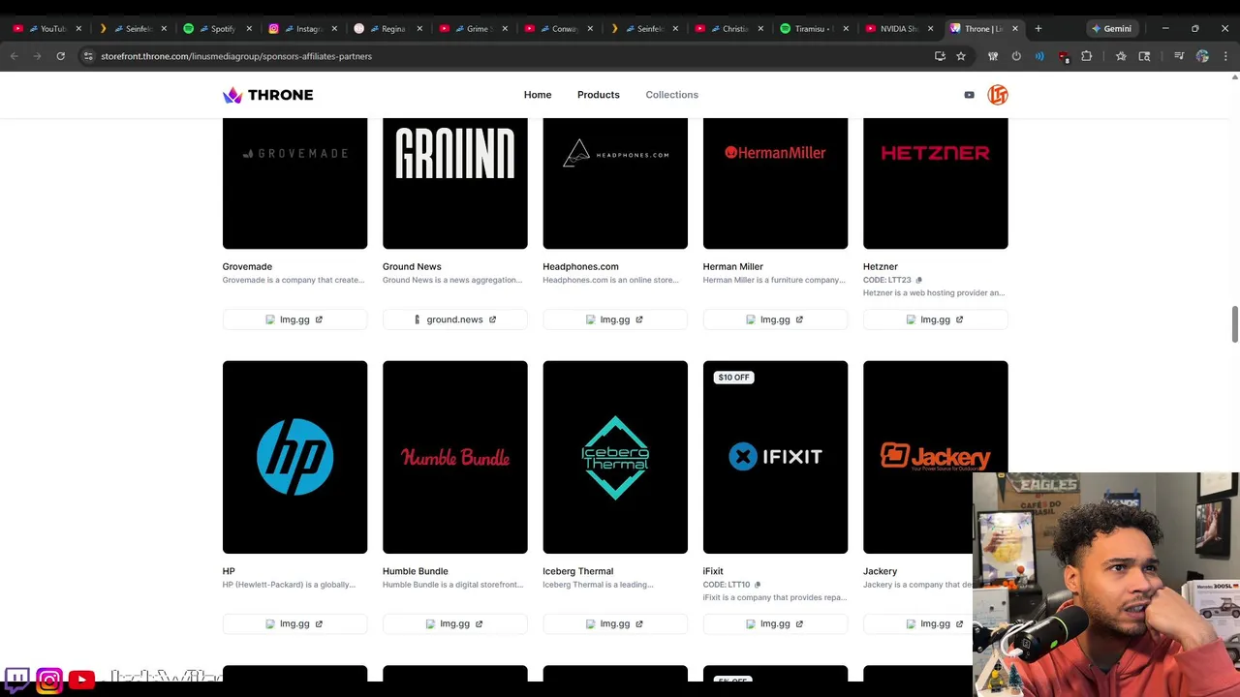
Task: Open the equalizer extension icon
Action: [x=993, y=56]
